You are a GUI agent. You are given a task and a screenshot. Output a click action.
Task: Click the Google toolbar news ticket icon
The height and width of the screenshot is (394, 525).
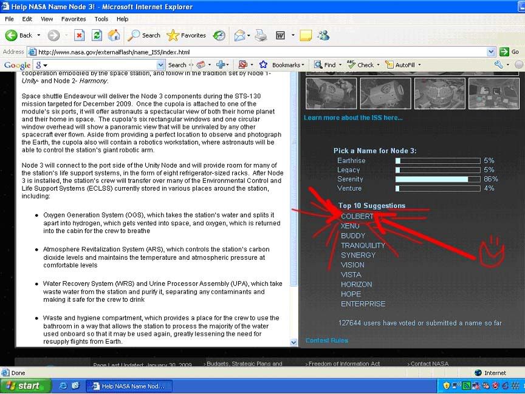(x=201, y=64)
